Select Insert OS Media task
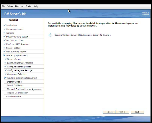 coord(14,82)
